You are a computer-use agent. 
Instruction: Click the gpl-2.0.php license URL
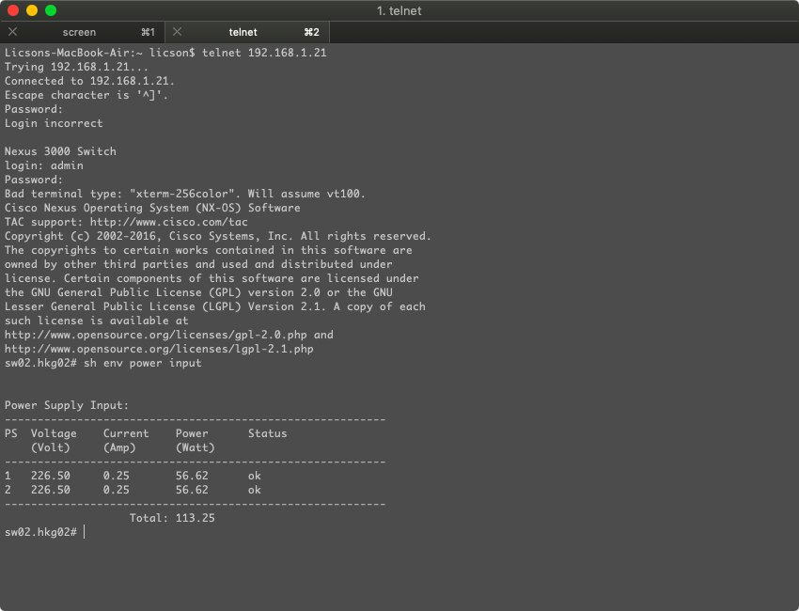(x=156, y=335)
